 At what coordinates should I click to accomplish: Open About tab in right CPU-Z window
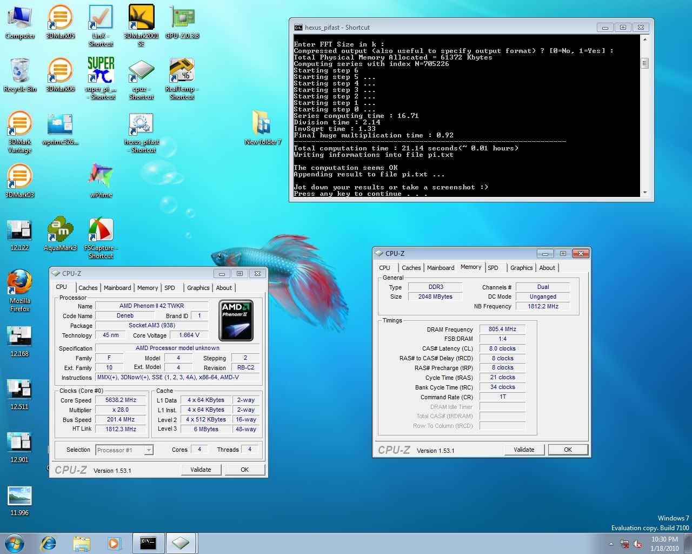click(547, 268)
